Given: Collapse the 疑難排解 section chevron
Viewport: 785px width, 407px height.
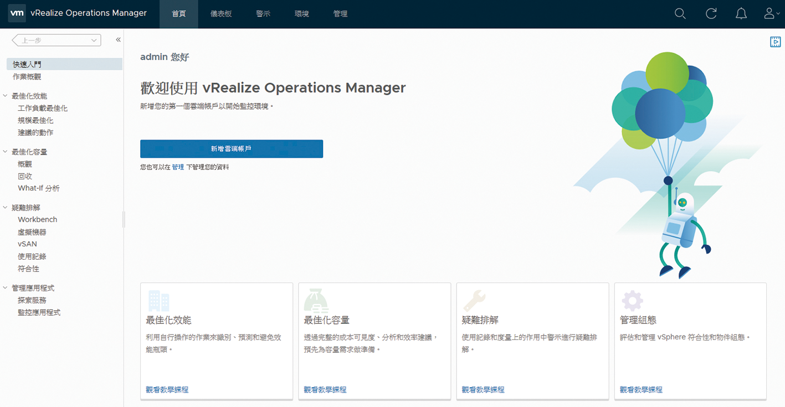Looking at the screenshot, I should pos(6,208).
